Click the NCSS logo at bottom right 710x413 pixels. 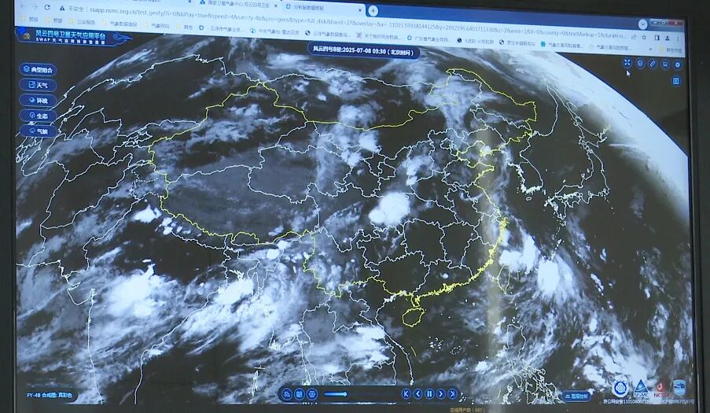[660, 389]
